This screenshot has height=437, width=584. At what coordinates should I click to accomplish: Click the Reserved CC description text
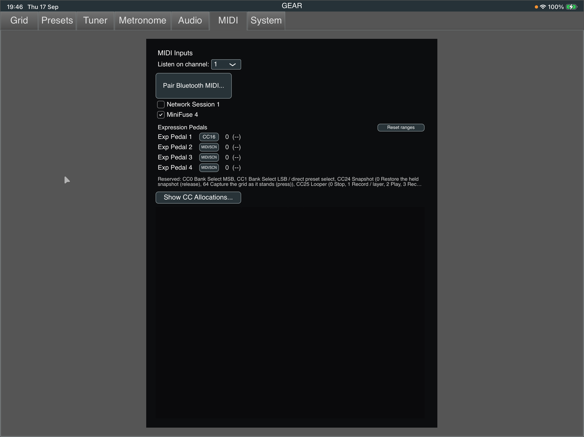pos(289,182)
